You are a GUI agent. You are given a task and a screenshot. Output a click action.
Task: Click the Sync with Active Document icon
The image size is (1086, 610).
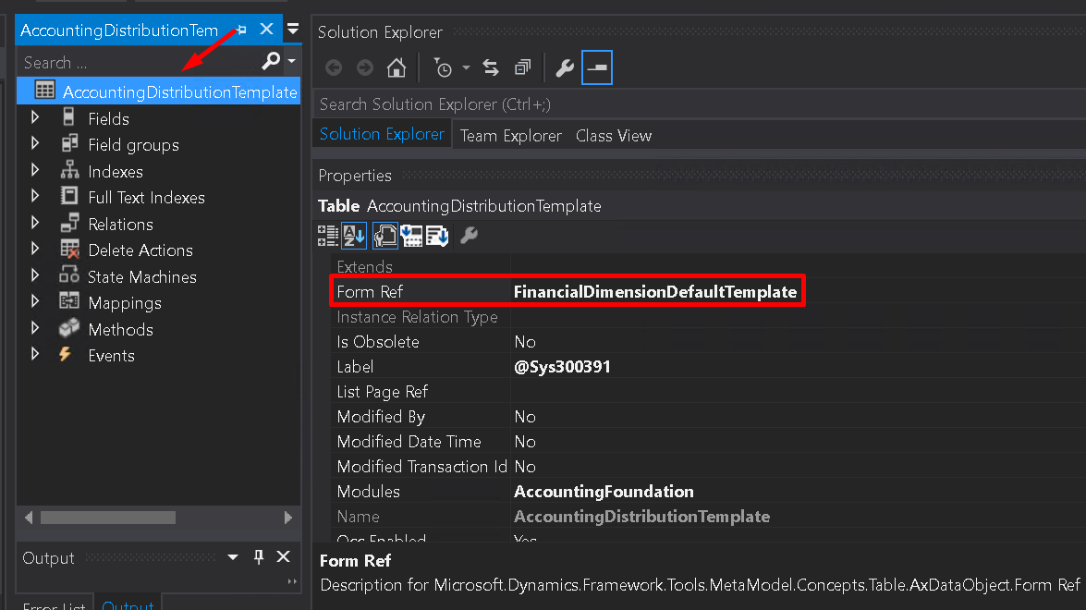point(491,67)
